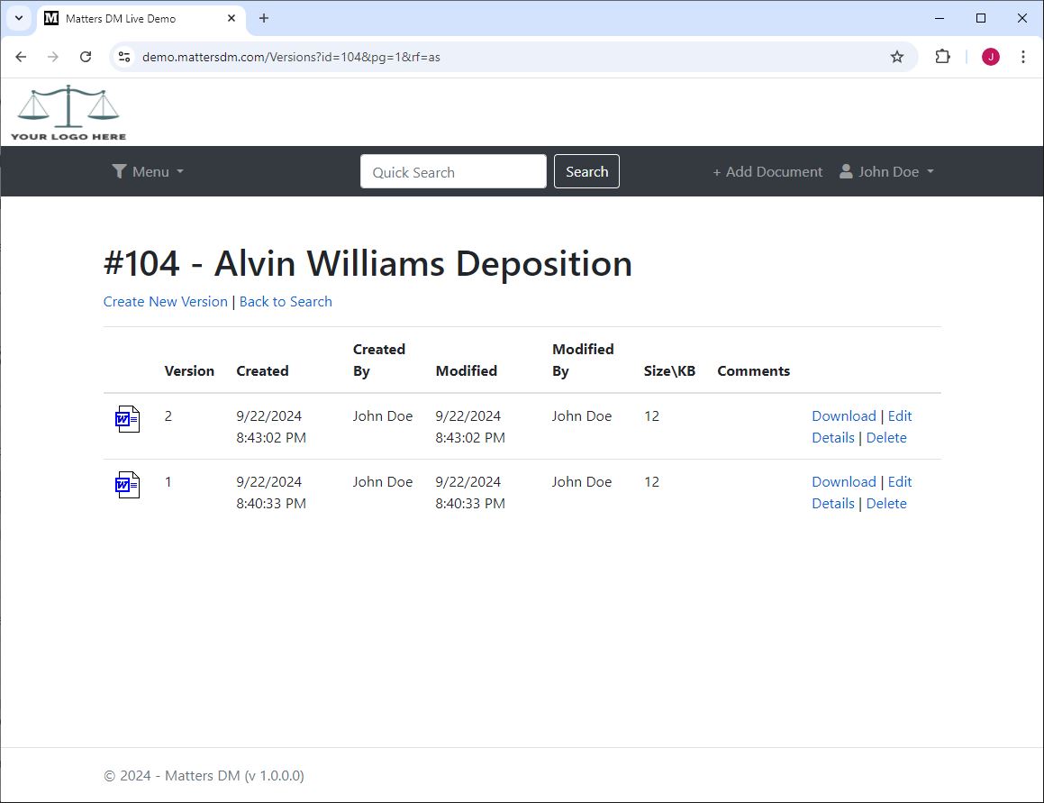Click the scales of justice logo
Screen dimensions: 1044x803
[68, 113]
